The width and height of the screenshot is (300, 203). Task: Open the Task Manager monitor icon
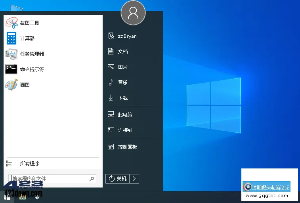11,54
